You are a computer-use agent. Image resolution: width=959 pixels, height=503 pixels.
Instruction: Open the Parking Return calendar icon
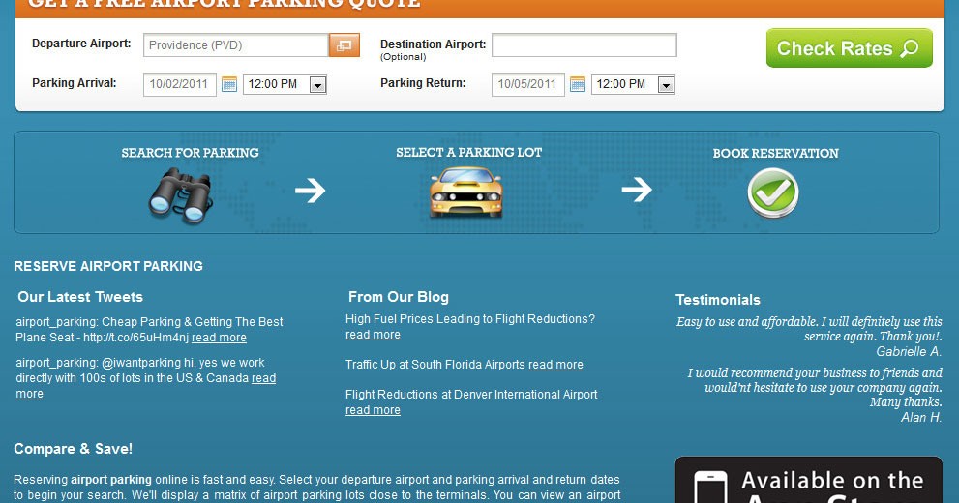[578, 84]
